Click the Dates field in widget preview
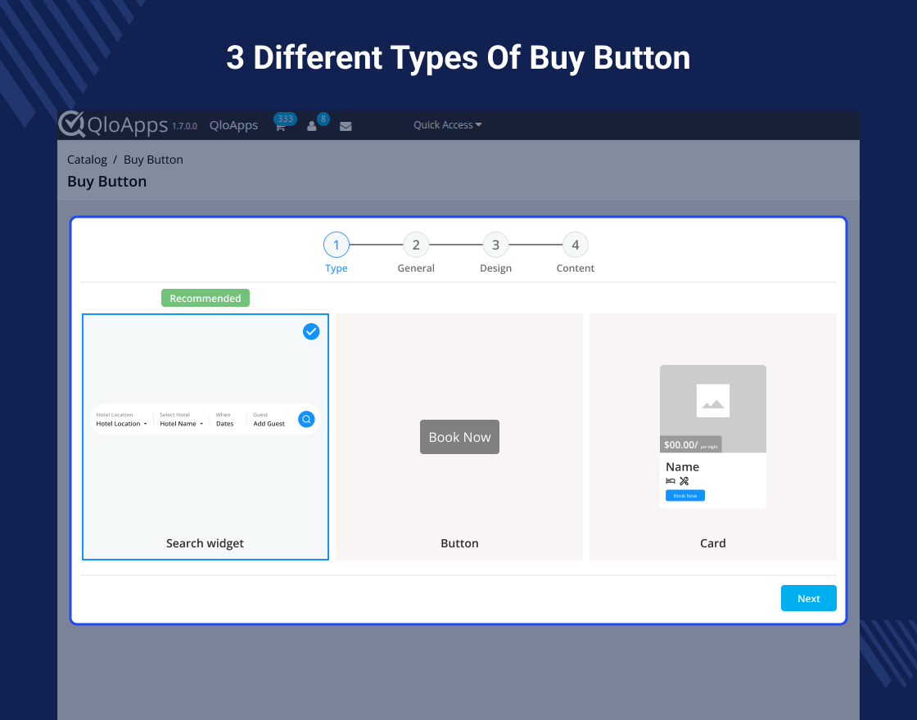 click(x=224, y=424)
